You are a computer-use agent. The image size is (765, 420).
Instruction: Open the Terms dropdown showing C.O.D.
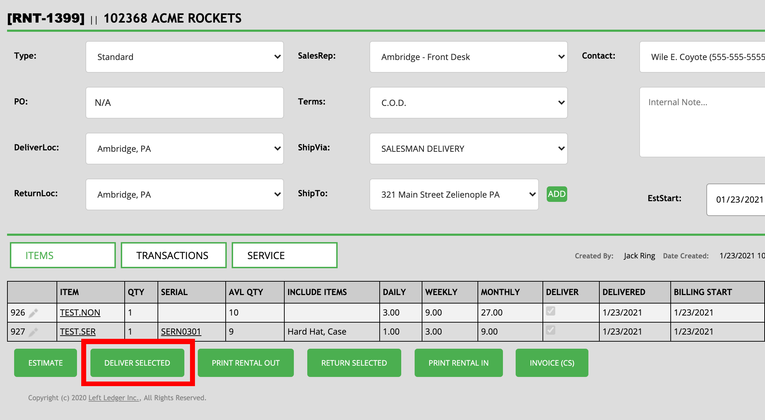click(468, 103)
